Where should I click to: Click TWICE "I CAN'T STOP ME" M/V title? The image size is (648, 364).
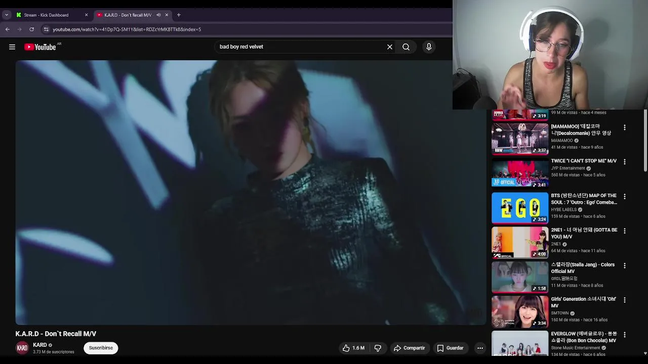tap(584, 161)
